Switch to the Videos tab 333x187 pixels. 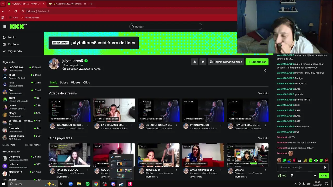point(76,82)
